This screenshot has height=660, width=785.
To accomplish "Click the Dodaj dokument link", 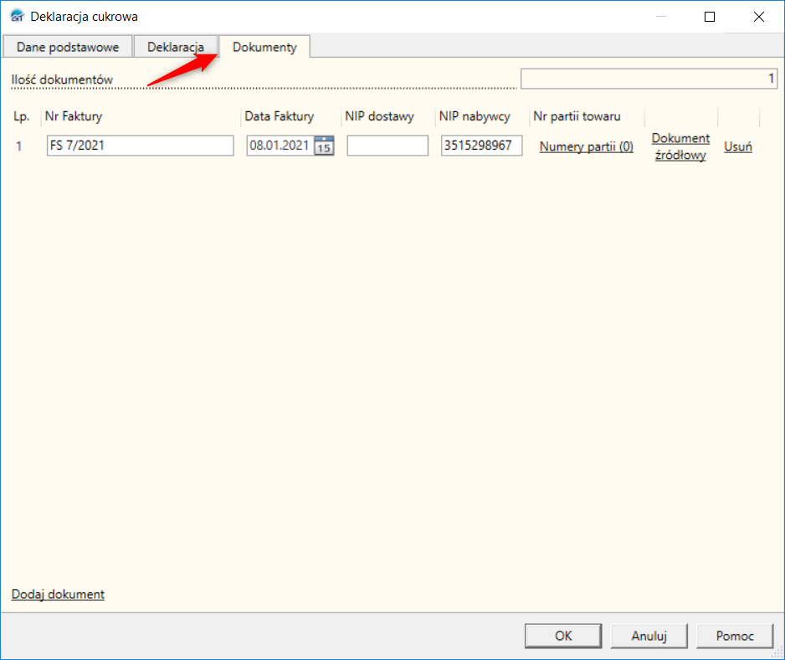I will (58, 594).
